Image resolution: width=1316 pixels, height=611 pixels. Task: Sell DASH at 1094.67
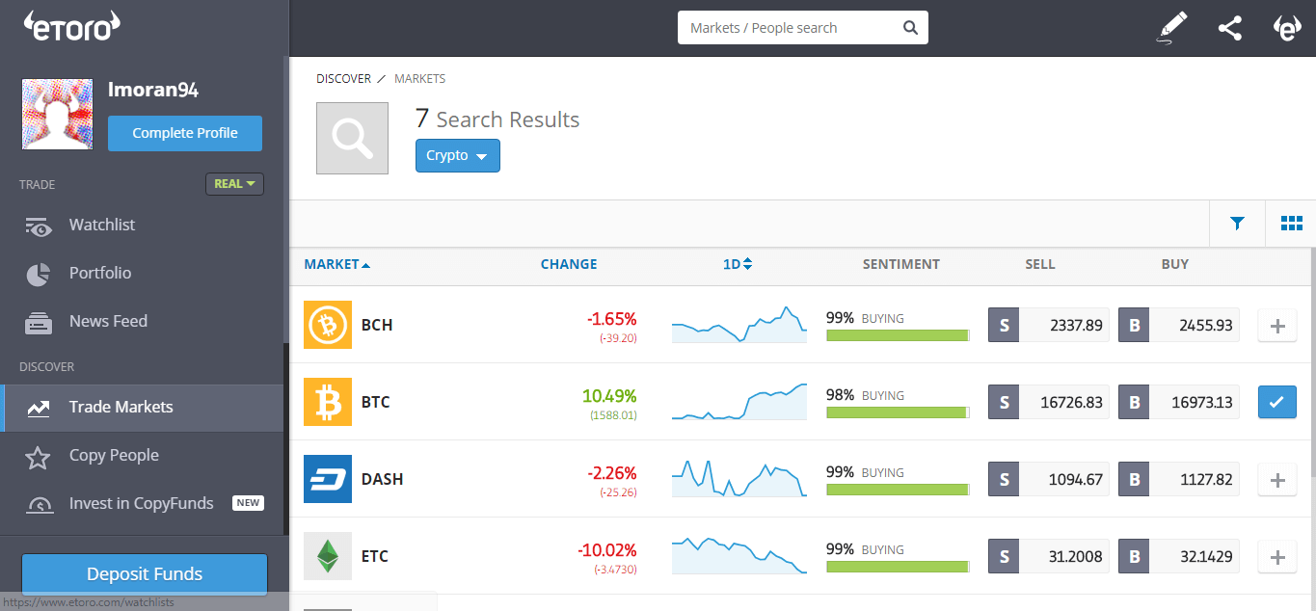click(x=1049, y=480)
